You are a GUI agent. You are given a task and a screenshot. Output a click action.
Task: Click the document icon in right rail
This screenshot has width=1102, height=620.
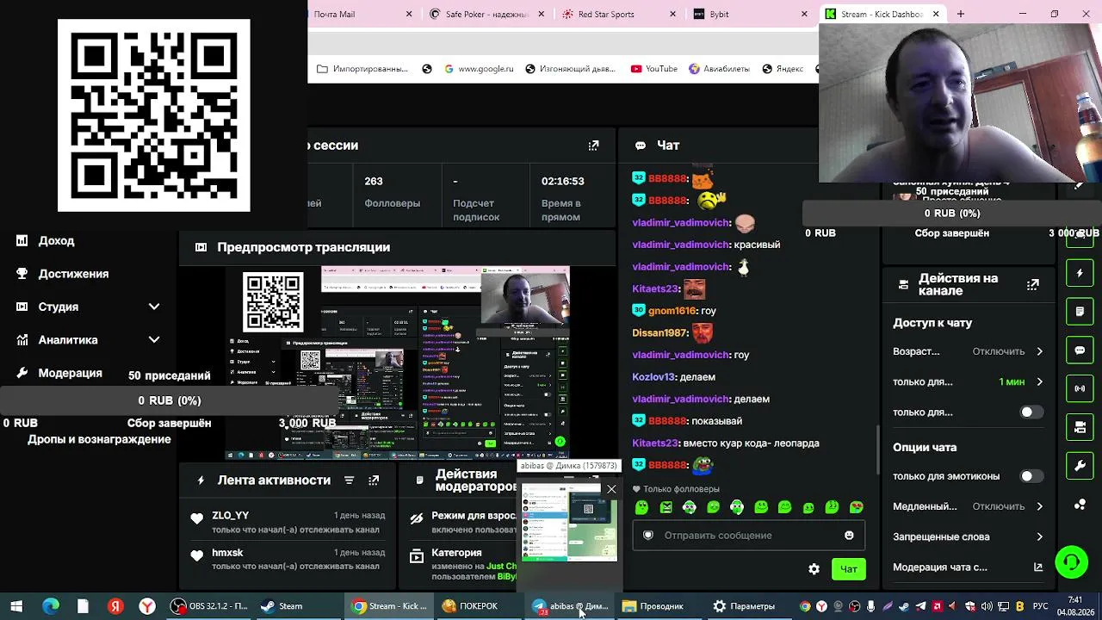1080,311
